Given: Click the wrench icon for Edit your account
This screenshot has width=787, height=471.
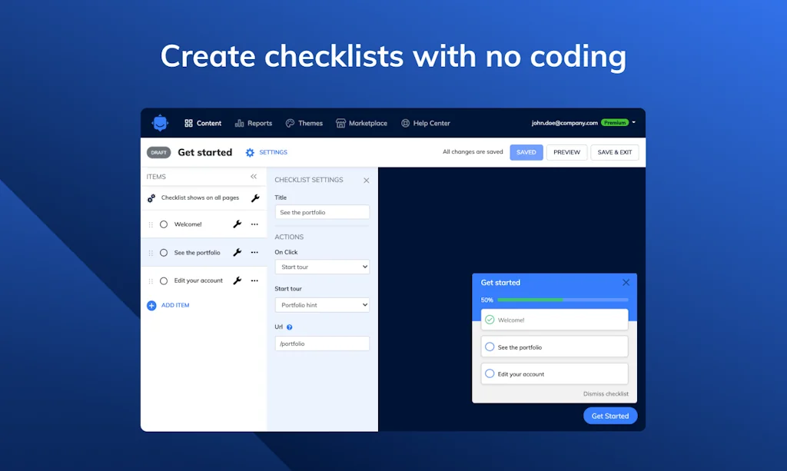Looking at the screenshot, I should [237, 281].
